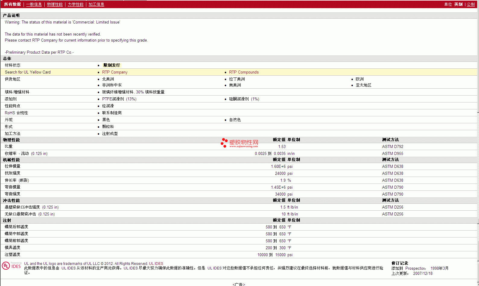This screenshot has width=479, height=286.
Task: Switch to the 一般信息 tab
Action: point(34,4)
